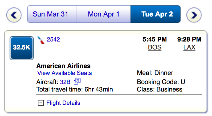Open flight number 2542 link
The image size is (212, 116).
pyautogui.click(x=53, y=40)
